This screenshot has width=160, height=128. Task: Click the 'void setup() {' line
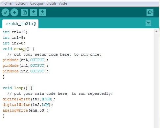(18, 49)
